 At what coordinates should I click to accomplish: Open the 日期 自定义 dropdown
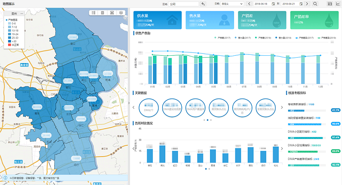[232, 4]
